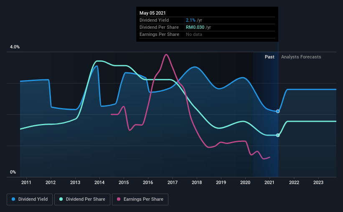This screenshot has height=212, width=343.
Task: Click the tooltip Dividend Yield row label
Action: point(154,20)
